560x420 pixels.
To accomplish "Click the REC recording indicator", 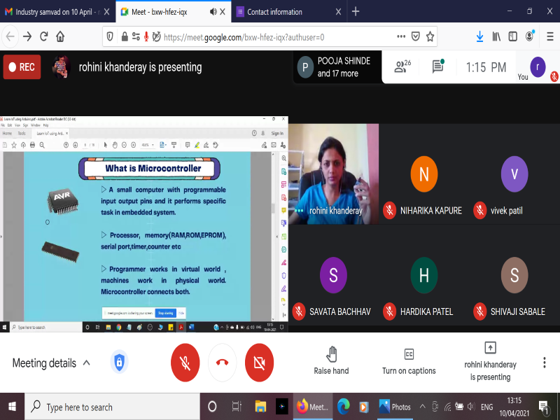I will (x=22, y=67).
